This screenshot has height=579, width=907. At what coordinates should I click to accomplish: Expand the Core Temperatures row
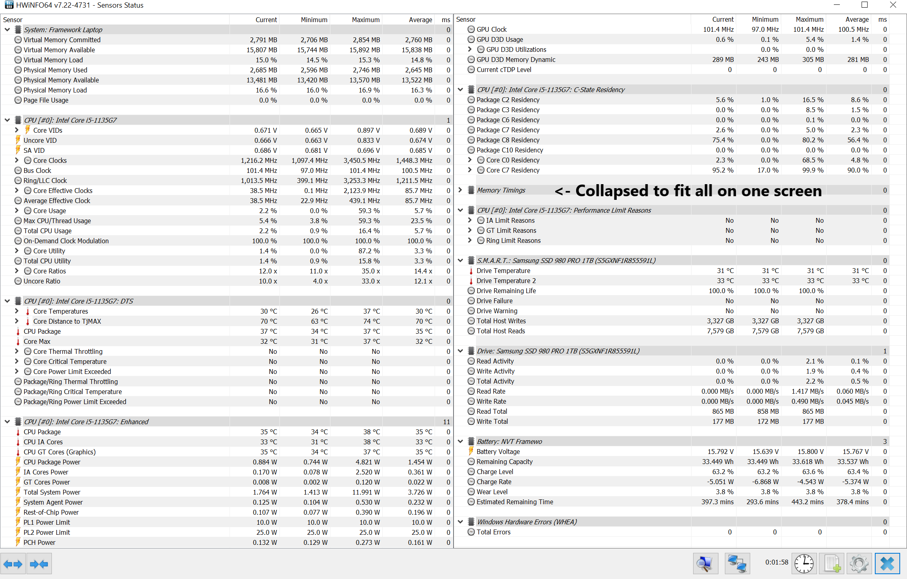click(16, 311)
